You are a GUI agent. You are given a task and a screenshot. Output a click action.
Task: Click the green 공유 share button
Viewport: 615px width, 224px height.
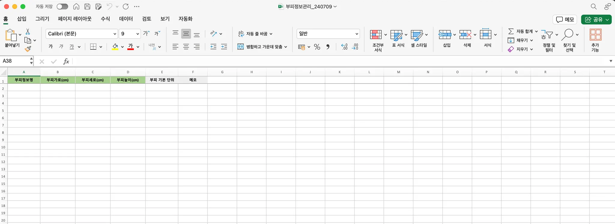coord(596,19)
